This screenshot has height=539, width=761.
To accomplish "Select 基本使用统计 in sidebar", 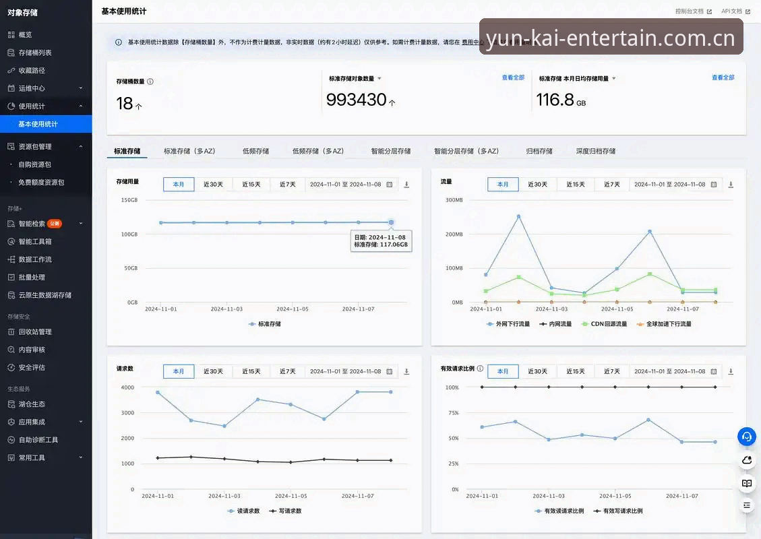I will (46, 124).
